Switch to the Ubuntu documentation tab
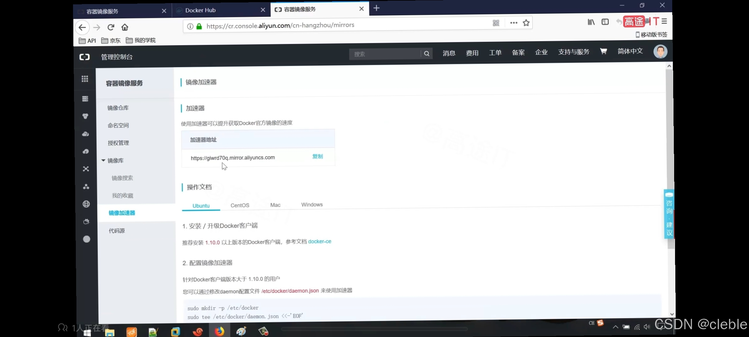Image resolution: width=749 pixels, height=337 pixels. pyautogui.click(x=201, y=206)
